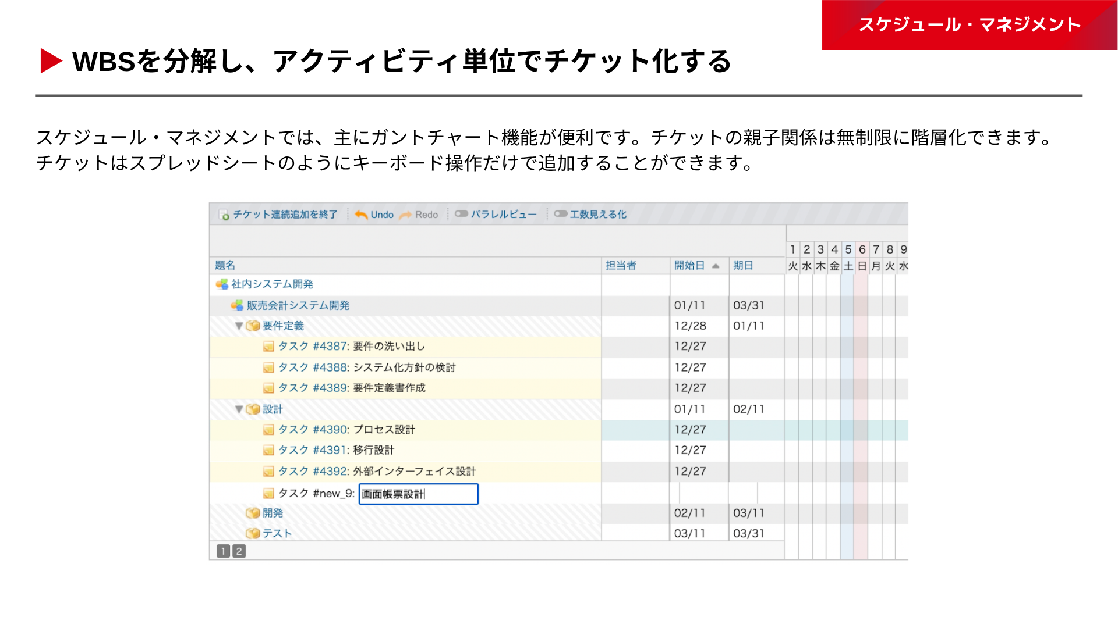Open the テスト ticket link

click(x=277, y=534)
